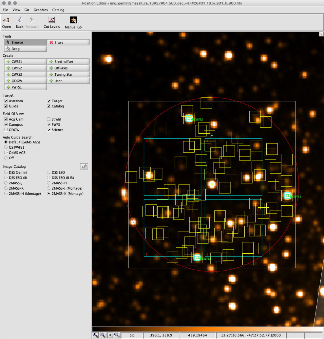Open image catalog settings gear button

[x=84, y=166]
